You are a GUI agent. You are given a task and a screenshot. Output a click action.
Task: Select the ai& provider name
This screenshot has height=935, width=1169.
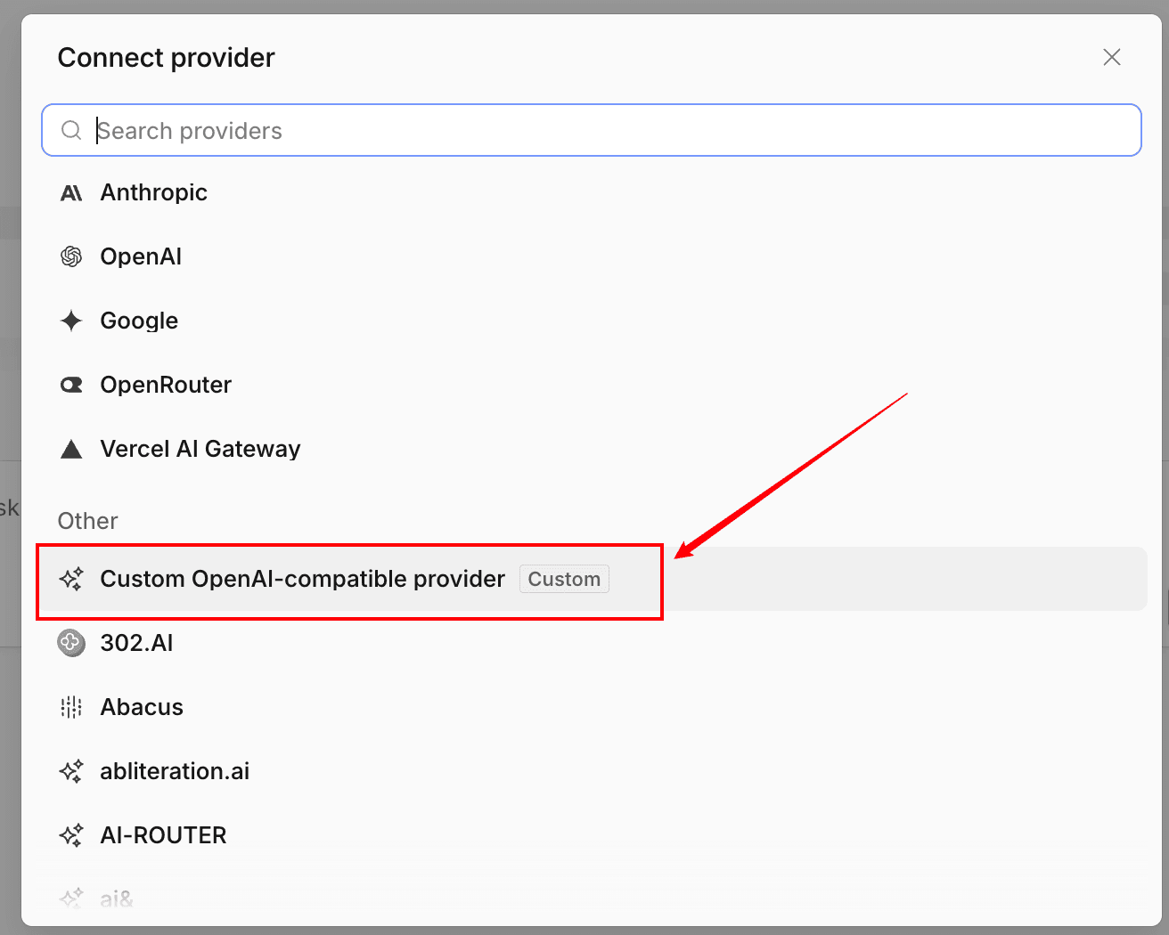[117, 899]
